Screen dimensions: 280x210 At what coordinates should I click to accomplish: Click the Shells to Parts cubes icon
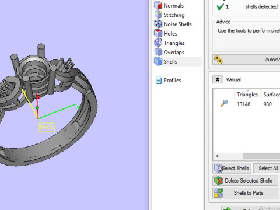tap(218, 193)
